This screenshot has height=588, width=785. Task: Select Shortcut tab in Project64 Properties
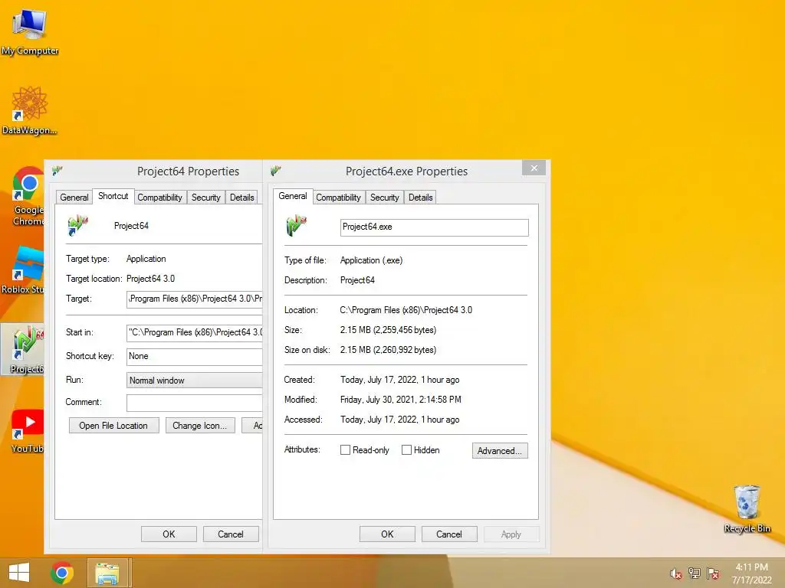(113, 196)
